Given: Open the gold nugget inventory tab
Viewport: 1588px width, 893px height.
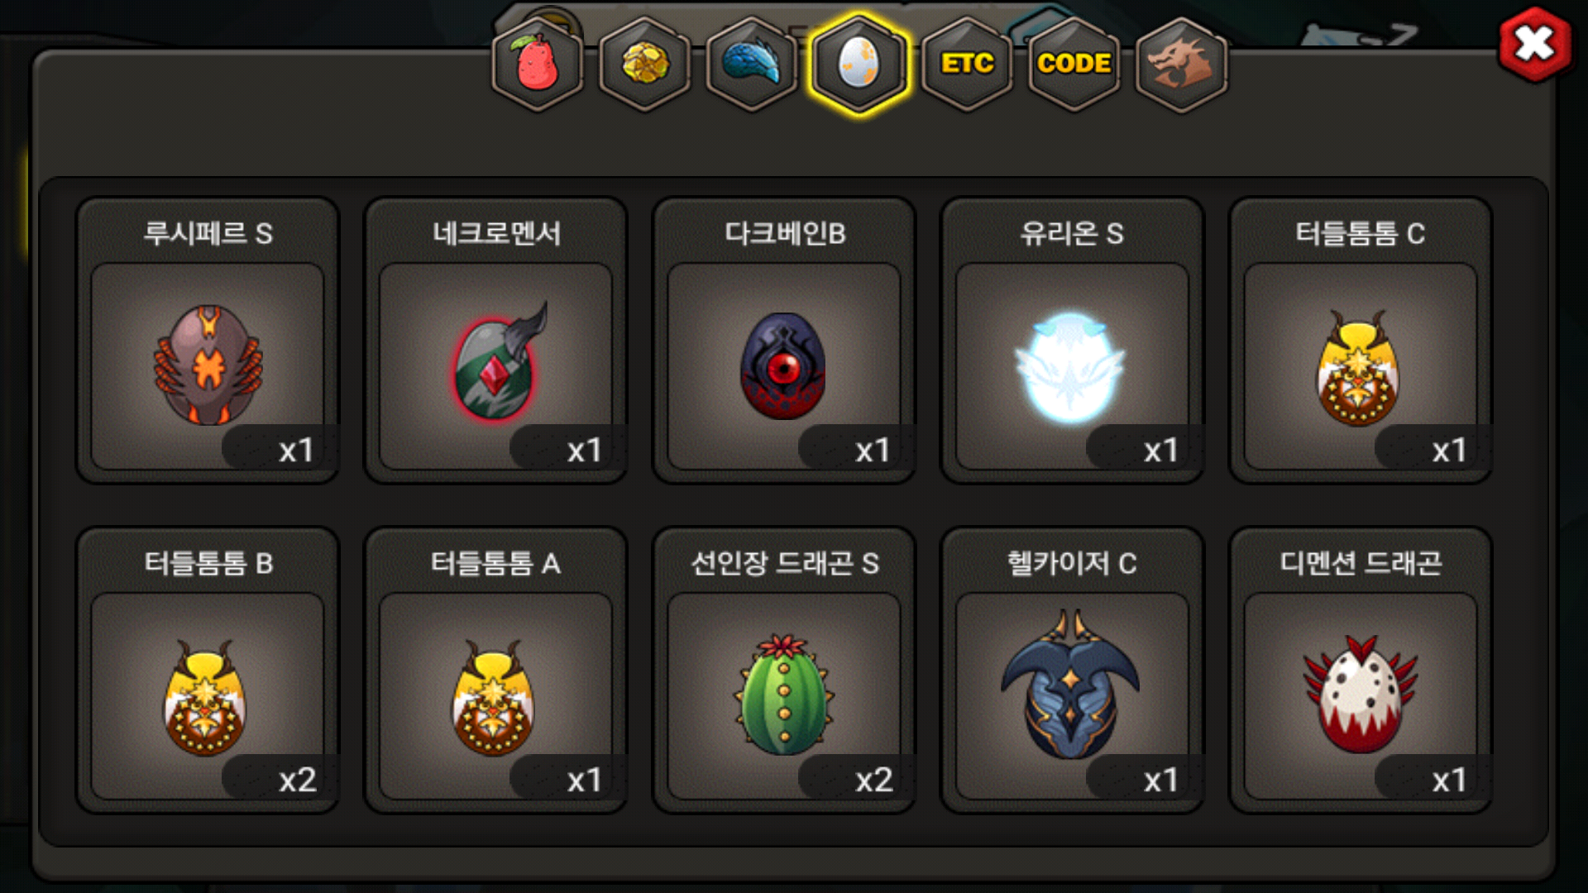Looking at the screenshot, I should (x=645, y=64).
